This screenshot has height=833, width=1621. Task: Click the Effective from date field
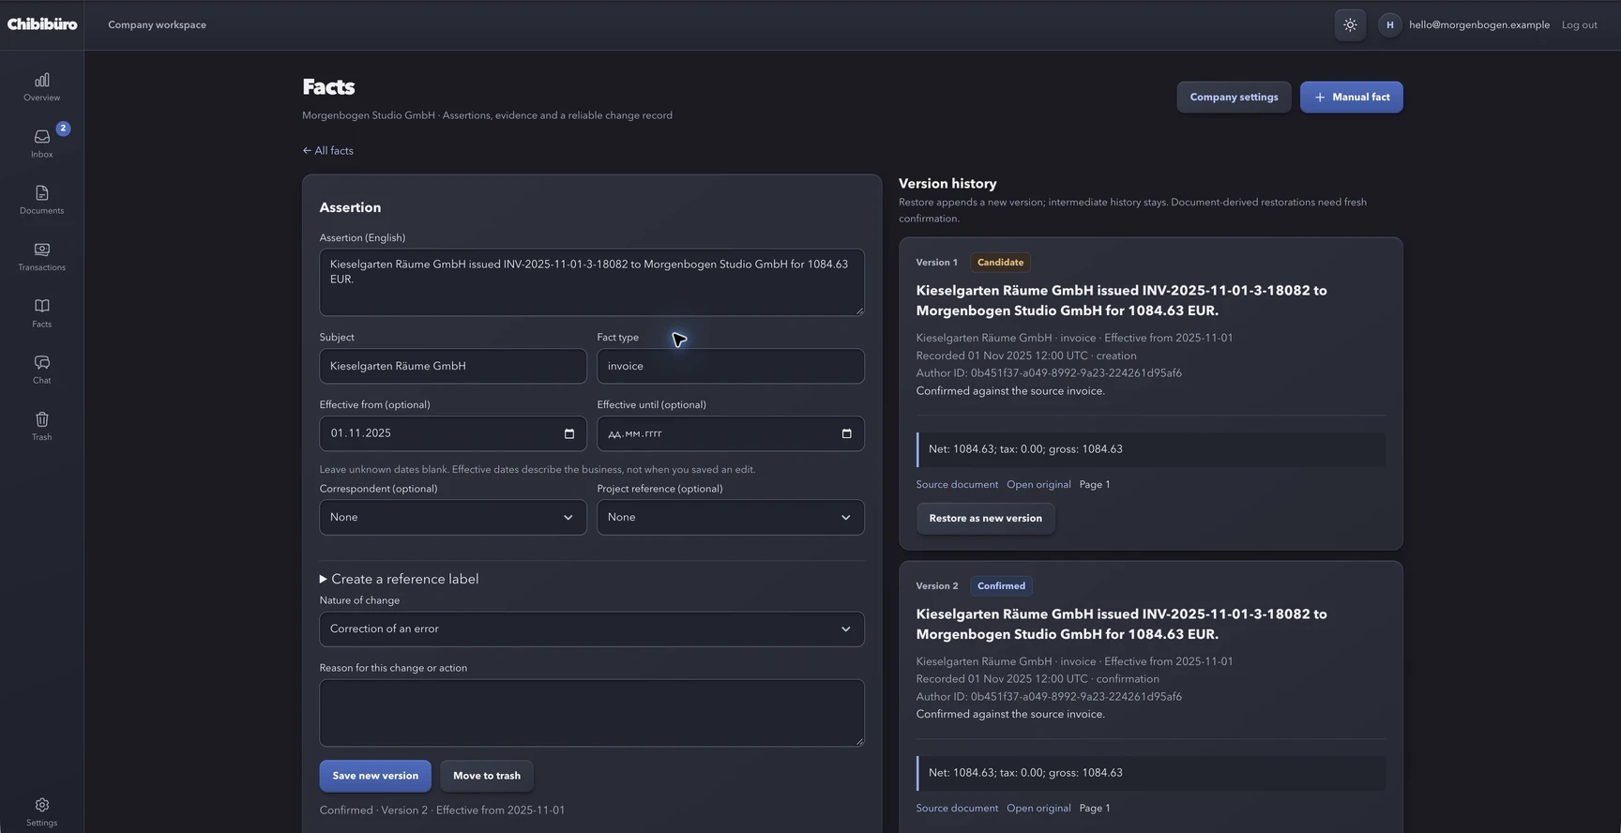tap(453, 433)
